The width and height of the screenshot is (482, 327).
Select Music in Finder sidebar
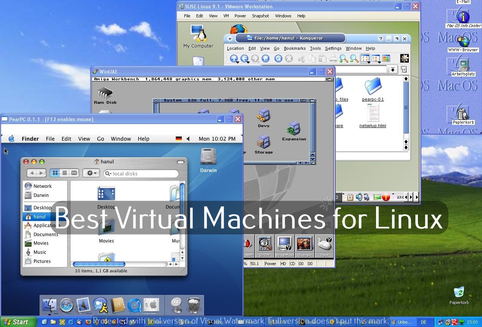click(35, 252)
